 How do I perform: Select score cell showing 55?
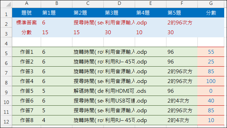pyautogui.click(x=211, y=52)
